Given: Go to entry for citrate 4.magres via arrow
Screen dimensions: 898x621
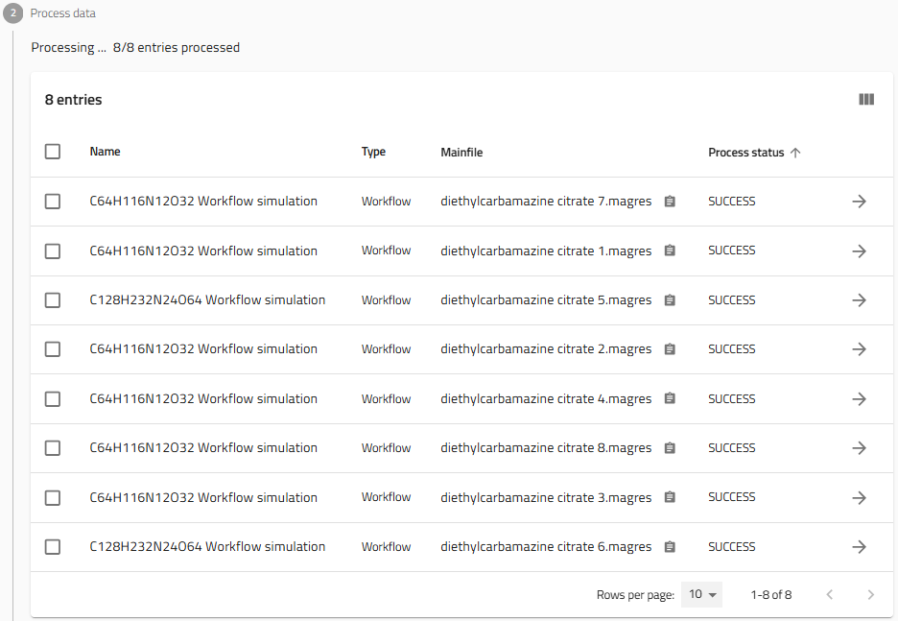Looking at the screenshot, I should coord(859,398).
